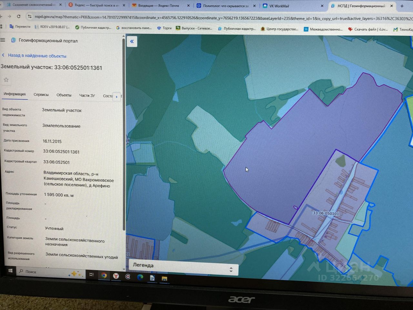The image size is (413, 310).
Task: Go back via Назад в найденные объекты
Action: 34,56
